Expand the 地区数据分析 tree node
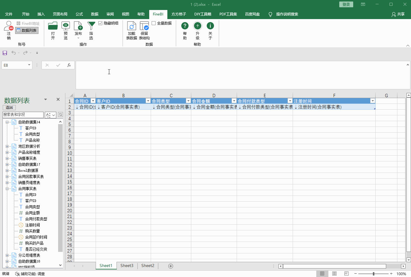Viewport: 411px width, 277px height. point(7,146)
